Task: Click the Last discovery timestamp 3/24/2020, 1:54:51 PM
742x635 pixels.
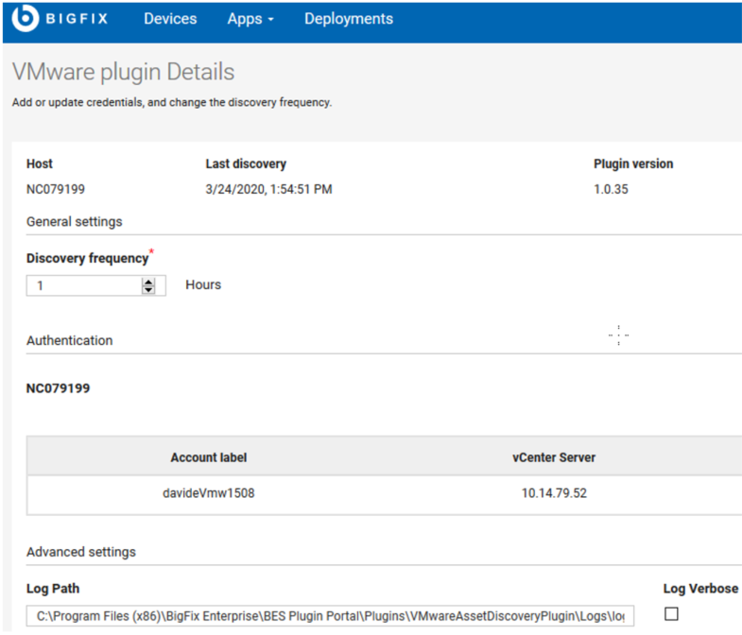Action: 268,189
